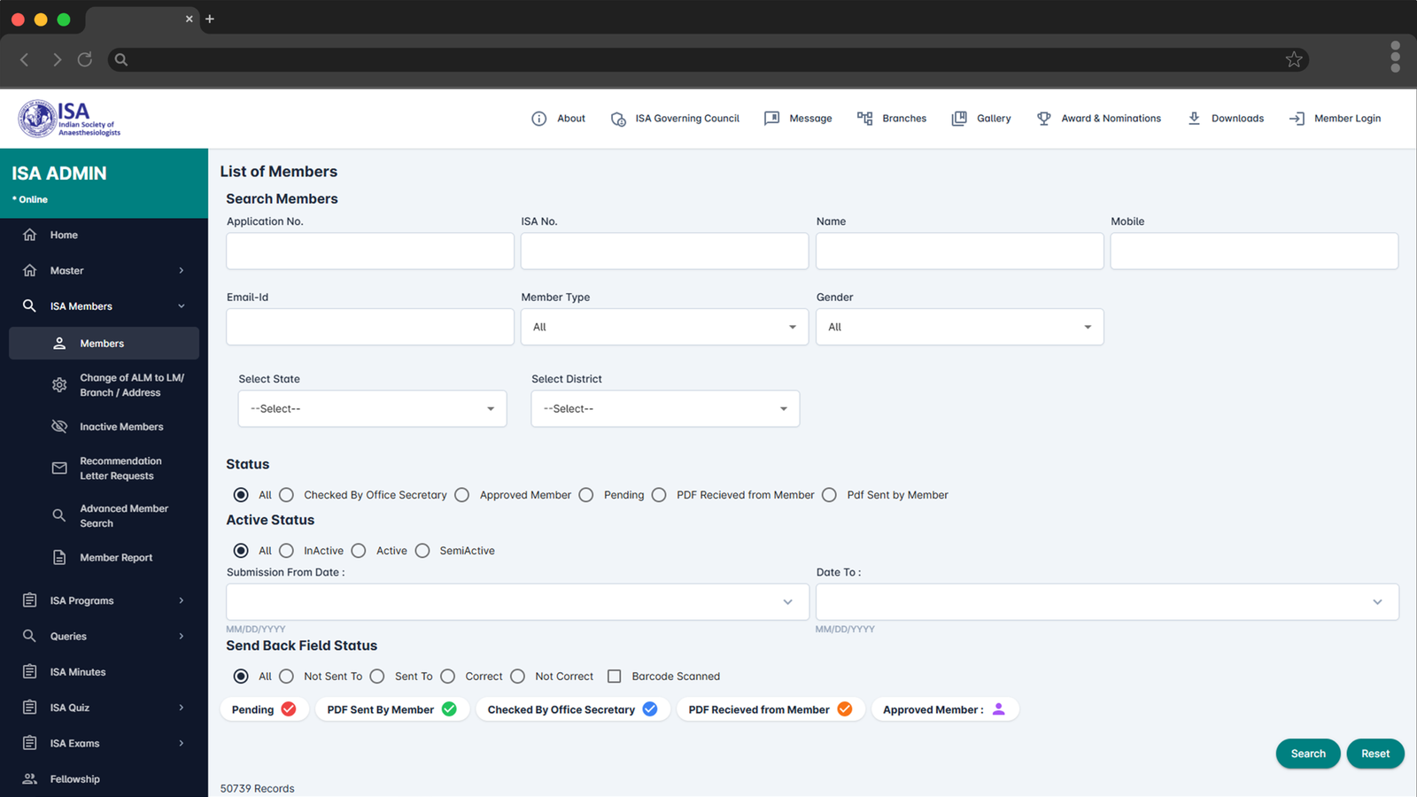Image resolution: width=1417 pixels, height=797 pixels.
Task: Select Not Correct radio button
Action: point(518,677)
